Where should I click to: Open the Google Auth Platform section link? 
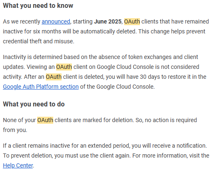pos(41,87)
